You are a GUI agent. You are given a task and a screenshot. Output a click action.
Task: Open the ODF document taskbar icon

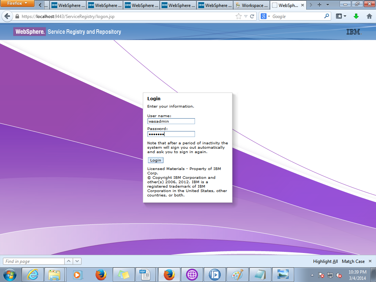coord(145,275)
